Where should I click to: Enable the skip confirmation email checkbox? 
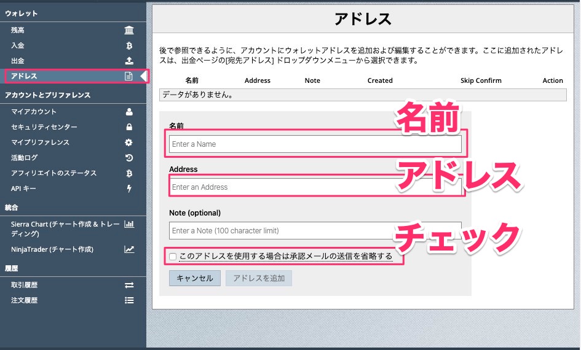173,257
